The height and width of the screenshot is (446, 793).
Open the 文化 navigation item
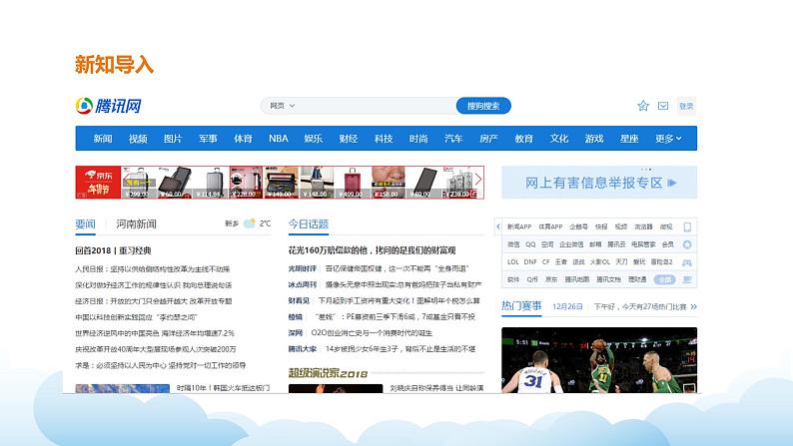559,139
